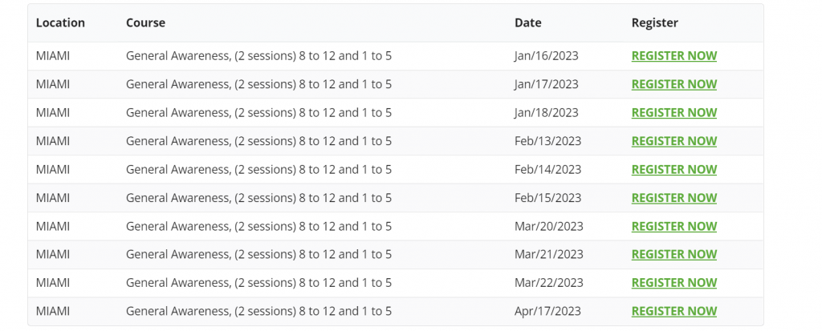Click the Location column header
822x331 pixels.
(x=60, y=23)
